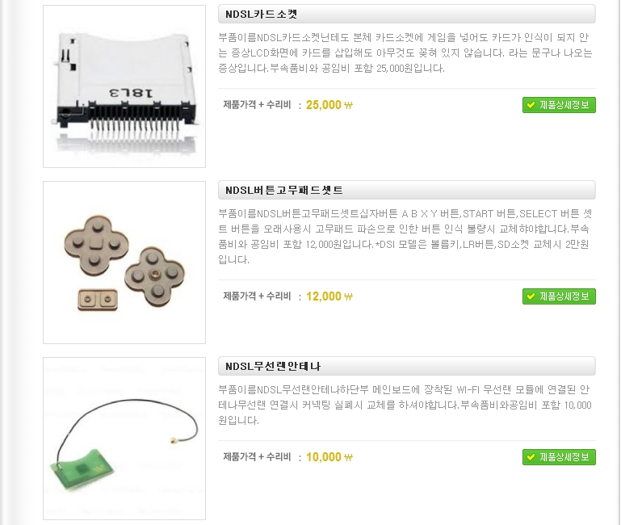The width and height of the screenshot is (621, 525).
Task: Open 제품상세정보 for NDSL무선랜안테나
Action: (x=559, y=457)
